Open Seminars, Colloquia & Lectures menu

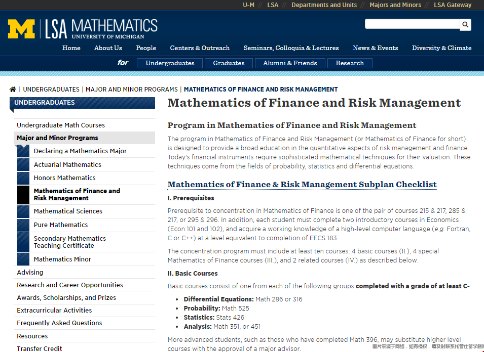(x=291, y=48)
